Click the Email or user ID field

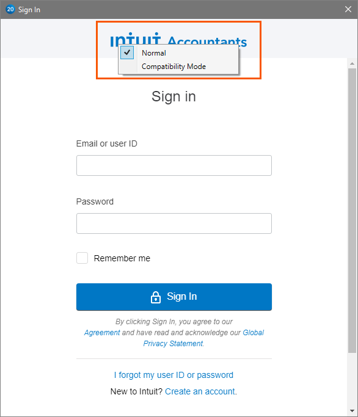(x=174, y=165)
